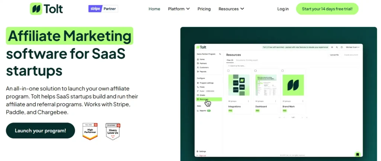Click the Launch your program button
This screenshot has height=161, width=381.
pyautogui.click(x=40, y=131)
